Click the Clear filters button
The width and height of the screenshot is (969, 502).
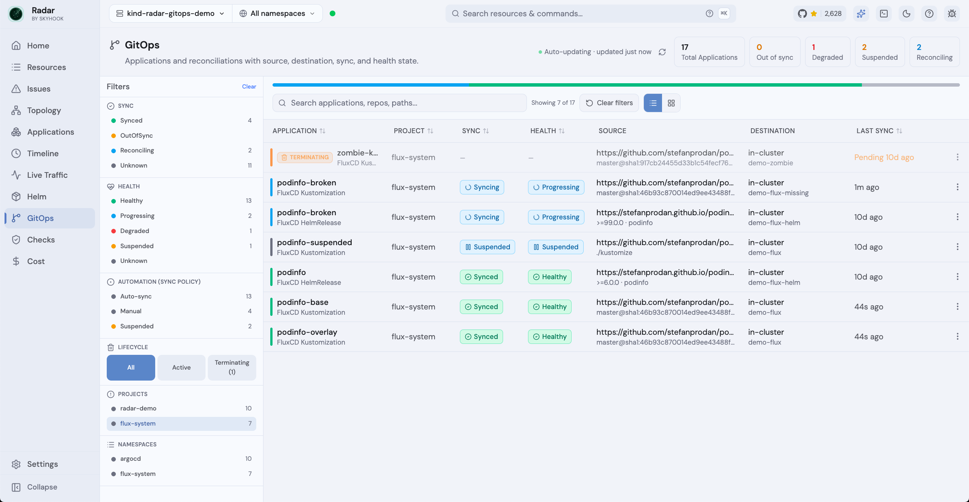point(609,103)
